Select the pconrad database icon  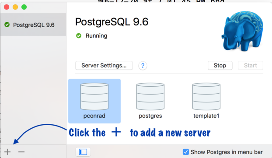94,96
